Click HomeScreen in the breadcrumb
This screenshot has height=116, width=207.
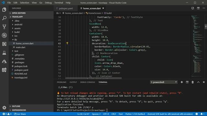pyautogui.click(x=94, y=13)
